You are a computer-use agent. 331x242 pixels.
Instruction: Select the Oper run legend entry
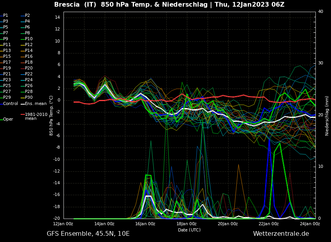[8, 119]
